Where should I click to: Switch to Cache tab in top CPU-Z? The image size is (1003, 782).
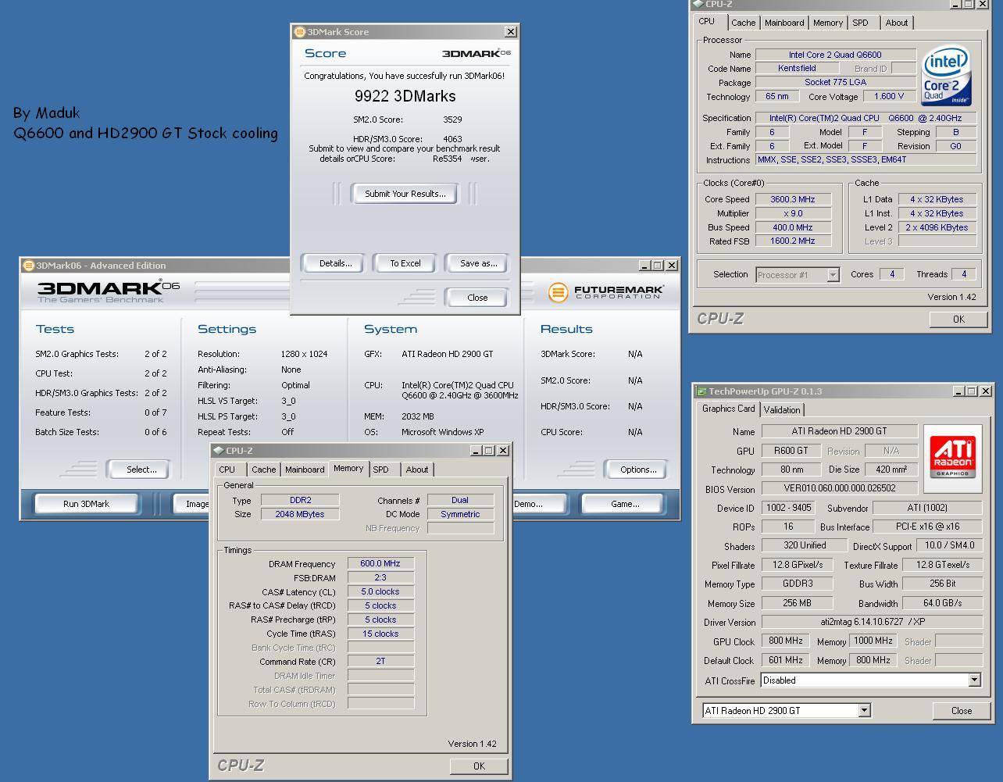pyautogui.click(x=743, y=23)
